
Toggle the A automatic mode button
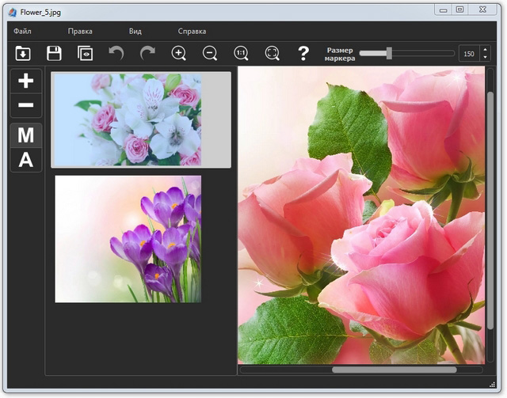pyautogui.click(x=25, y=160)
